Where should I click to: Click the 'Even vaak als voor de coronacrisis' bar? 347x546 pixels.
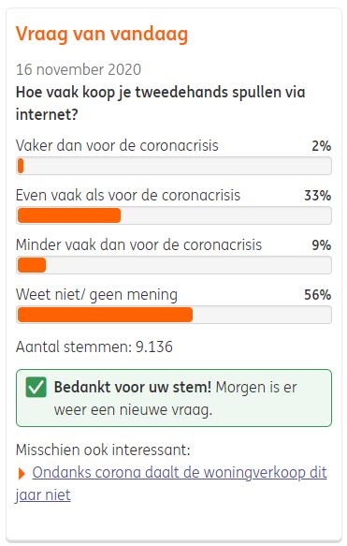pyautogui.click(x=174, y=215)
